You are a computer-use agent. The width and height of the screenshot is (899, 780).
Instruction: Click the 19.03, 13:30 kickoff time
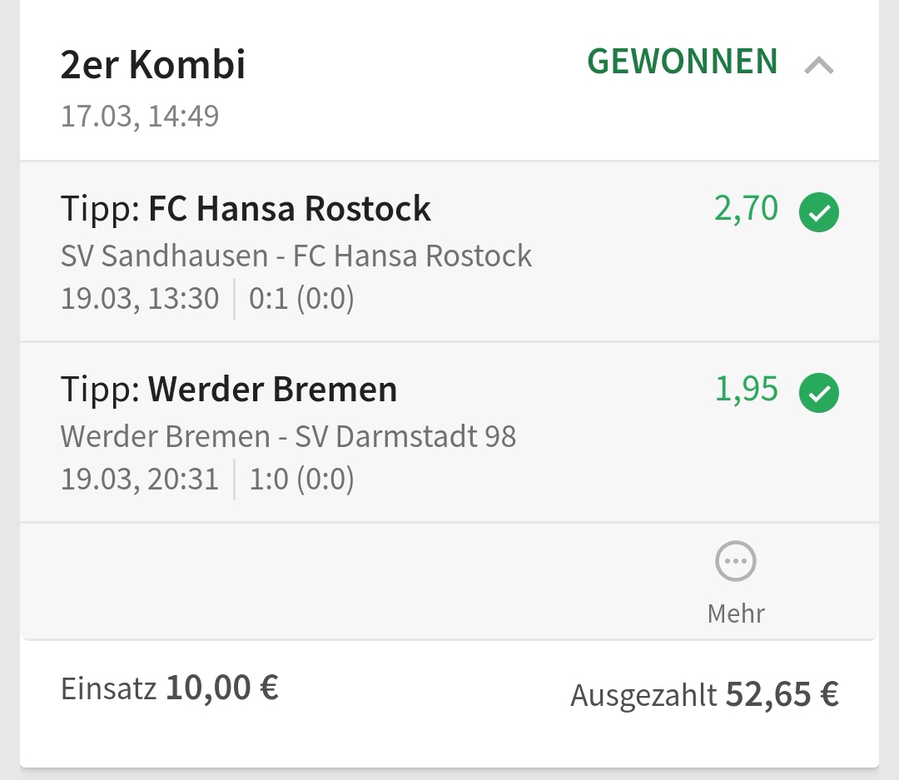coord(140,298)
